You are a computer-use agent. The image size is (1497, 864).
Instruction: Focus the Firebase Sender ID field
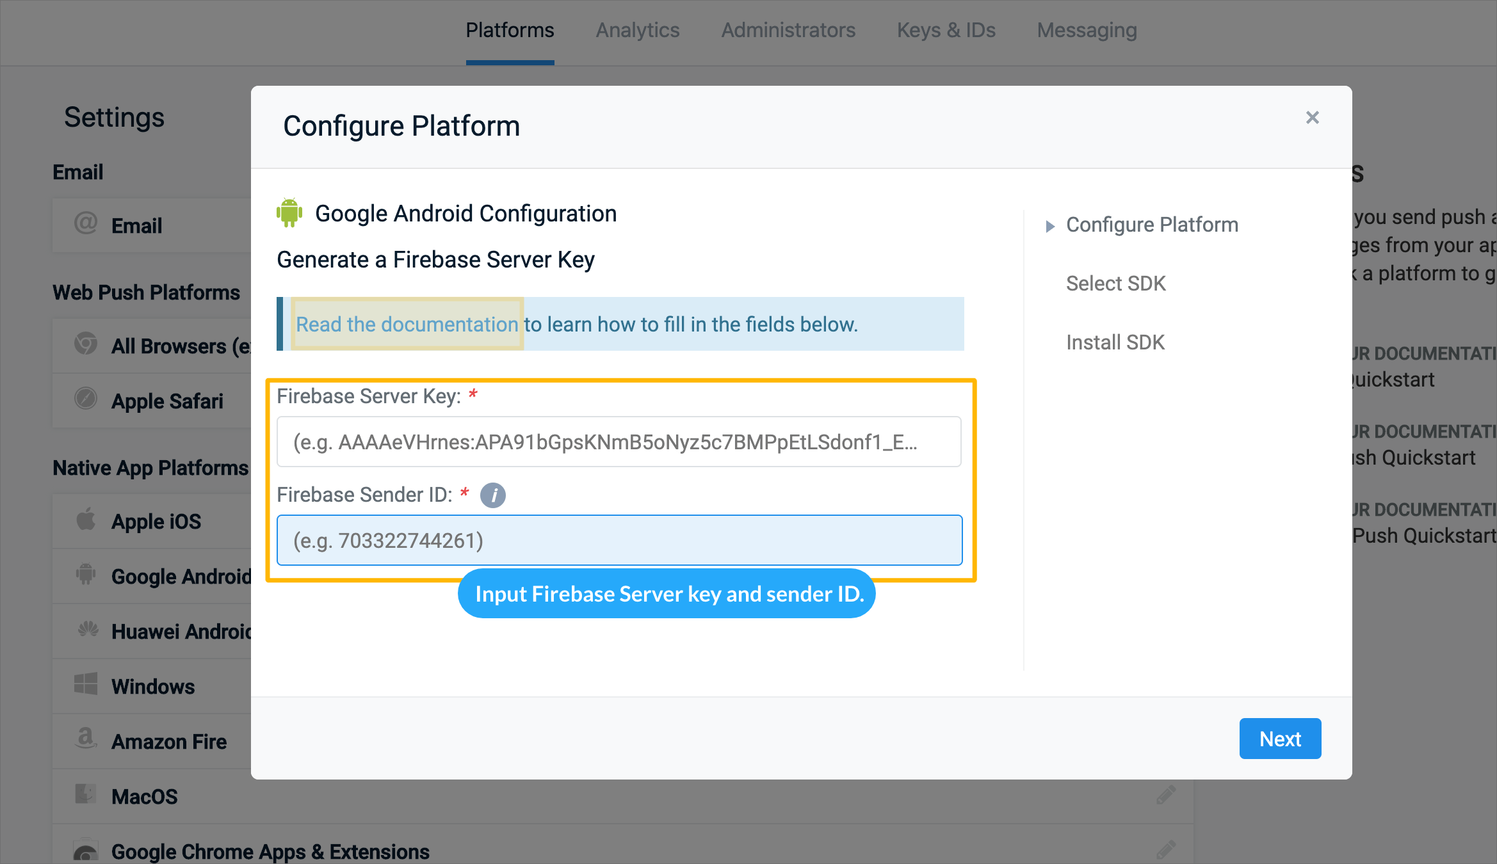point(619,540)
